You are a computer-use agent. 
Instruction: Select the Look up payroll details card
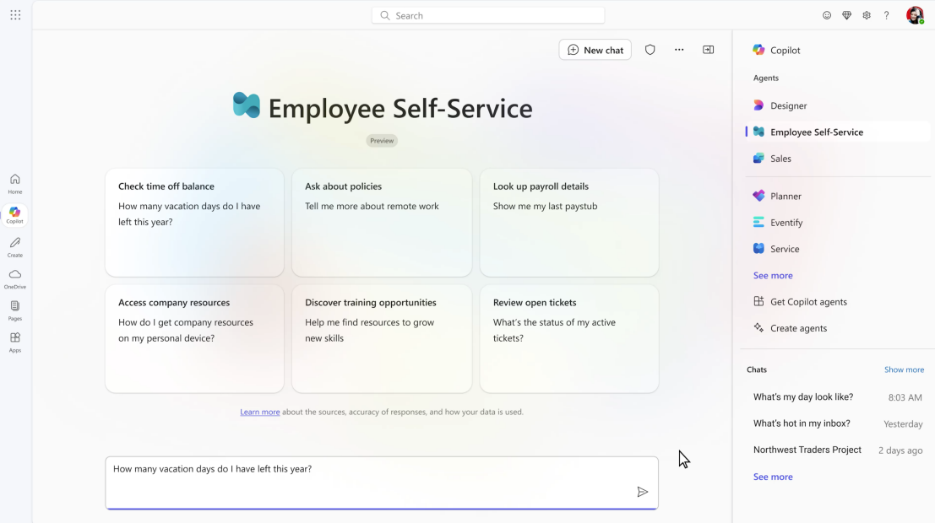click(x=569, y=222)
